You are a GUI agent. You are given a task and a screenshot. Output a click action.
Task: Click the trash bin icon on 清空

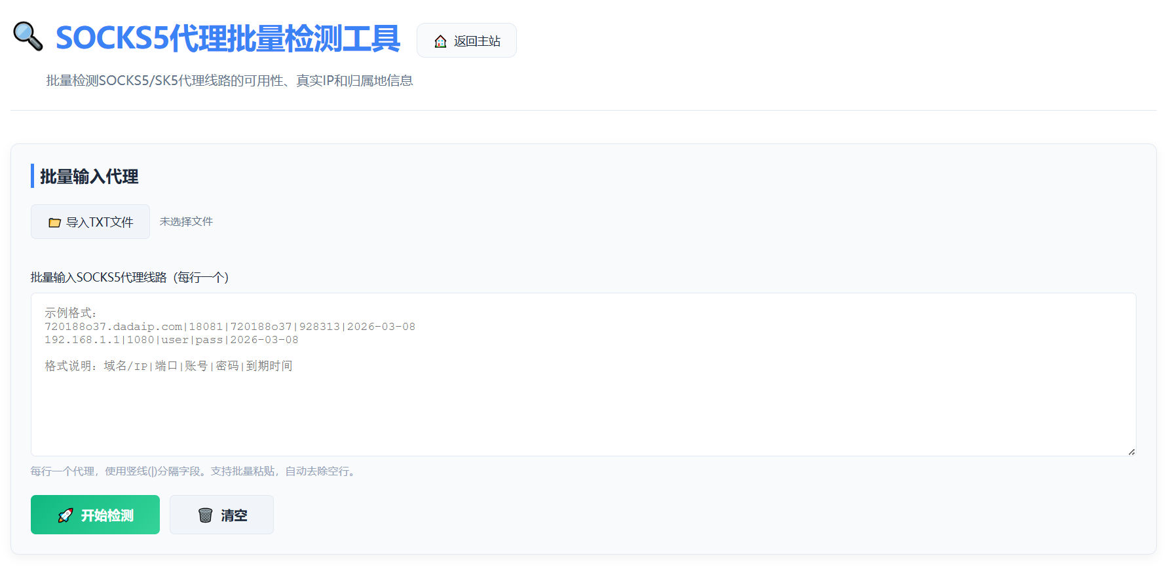[205, 515]
